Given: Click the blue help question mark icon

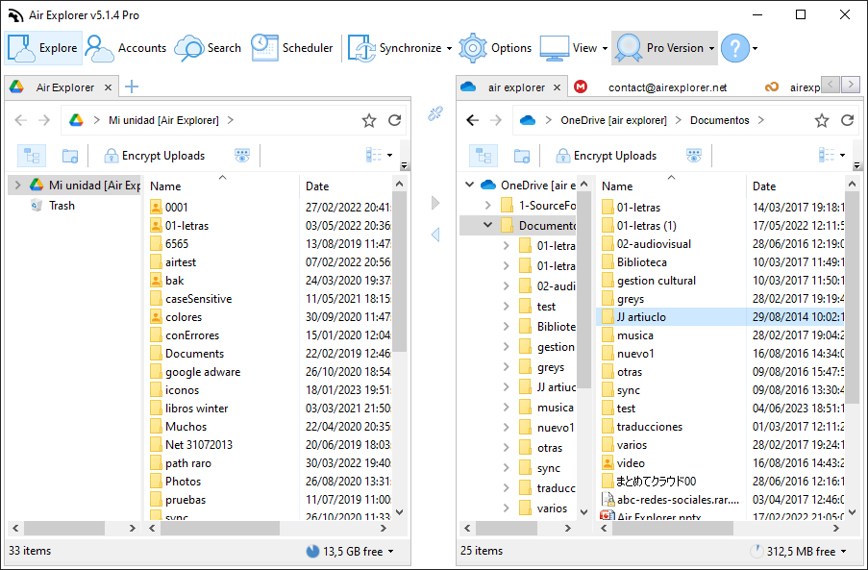Looking at the screenshot, I should [735, 48].
